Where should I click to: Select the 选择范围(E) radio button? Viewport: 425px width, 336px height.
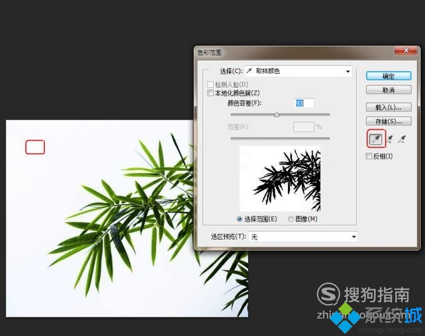[x=239, y=219]
